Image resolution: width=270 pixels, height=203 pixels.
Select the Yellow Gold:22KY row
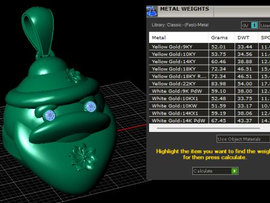click(209, 83)
